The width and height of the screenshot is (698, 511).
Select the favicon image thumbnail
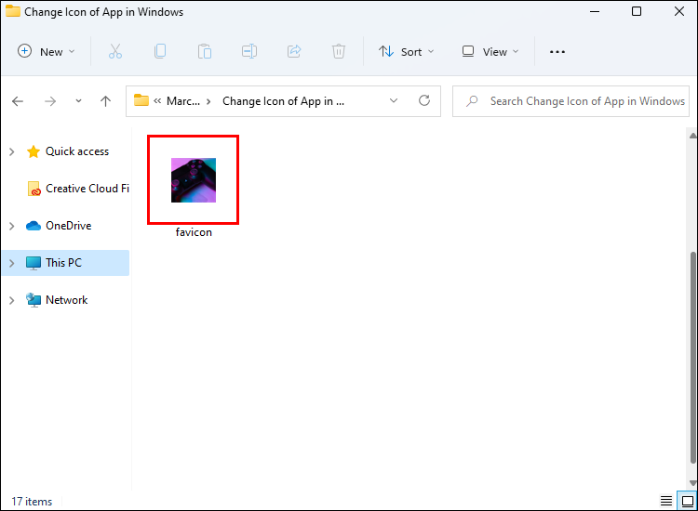pyautogui.click(x=194, y=180)
